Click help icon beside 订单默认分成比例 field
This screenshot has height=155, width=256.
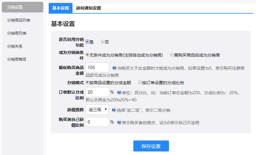[119, 92]
